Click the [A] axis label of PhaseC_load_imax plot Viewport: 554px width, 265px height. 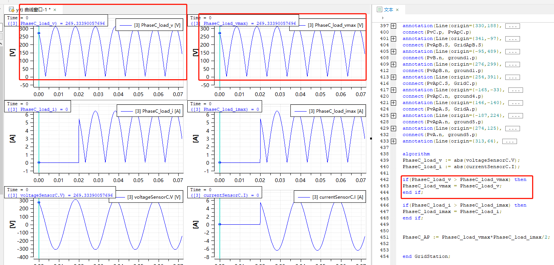196,138
